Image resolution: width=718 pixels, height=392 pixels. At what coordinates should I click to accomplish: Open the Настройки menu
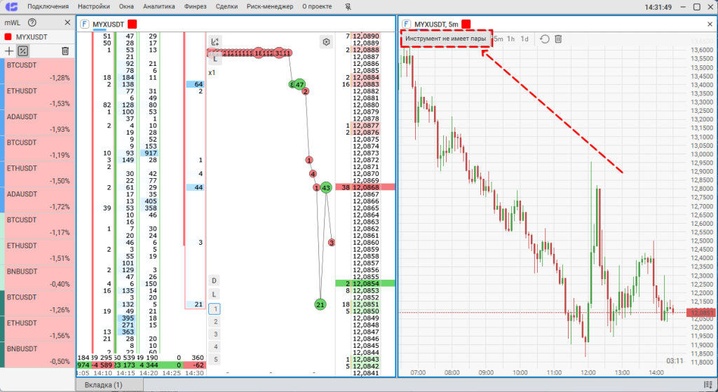[x=94, y=6]
